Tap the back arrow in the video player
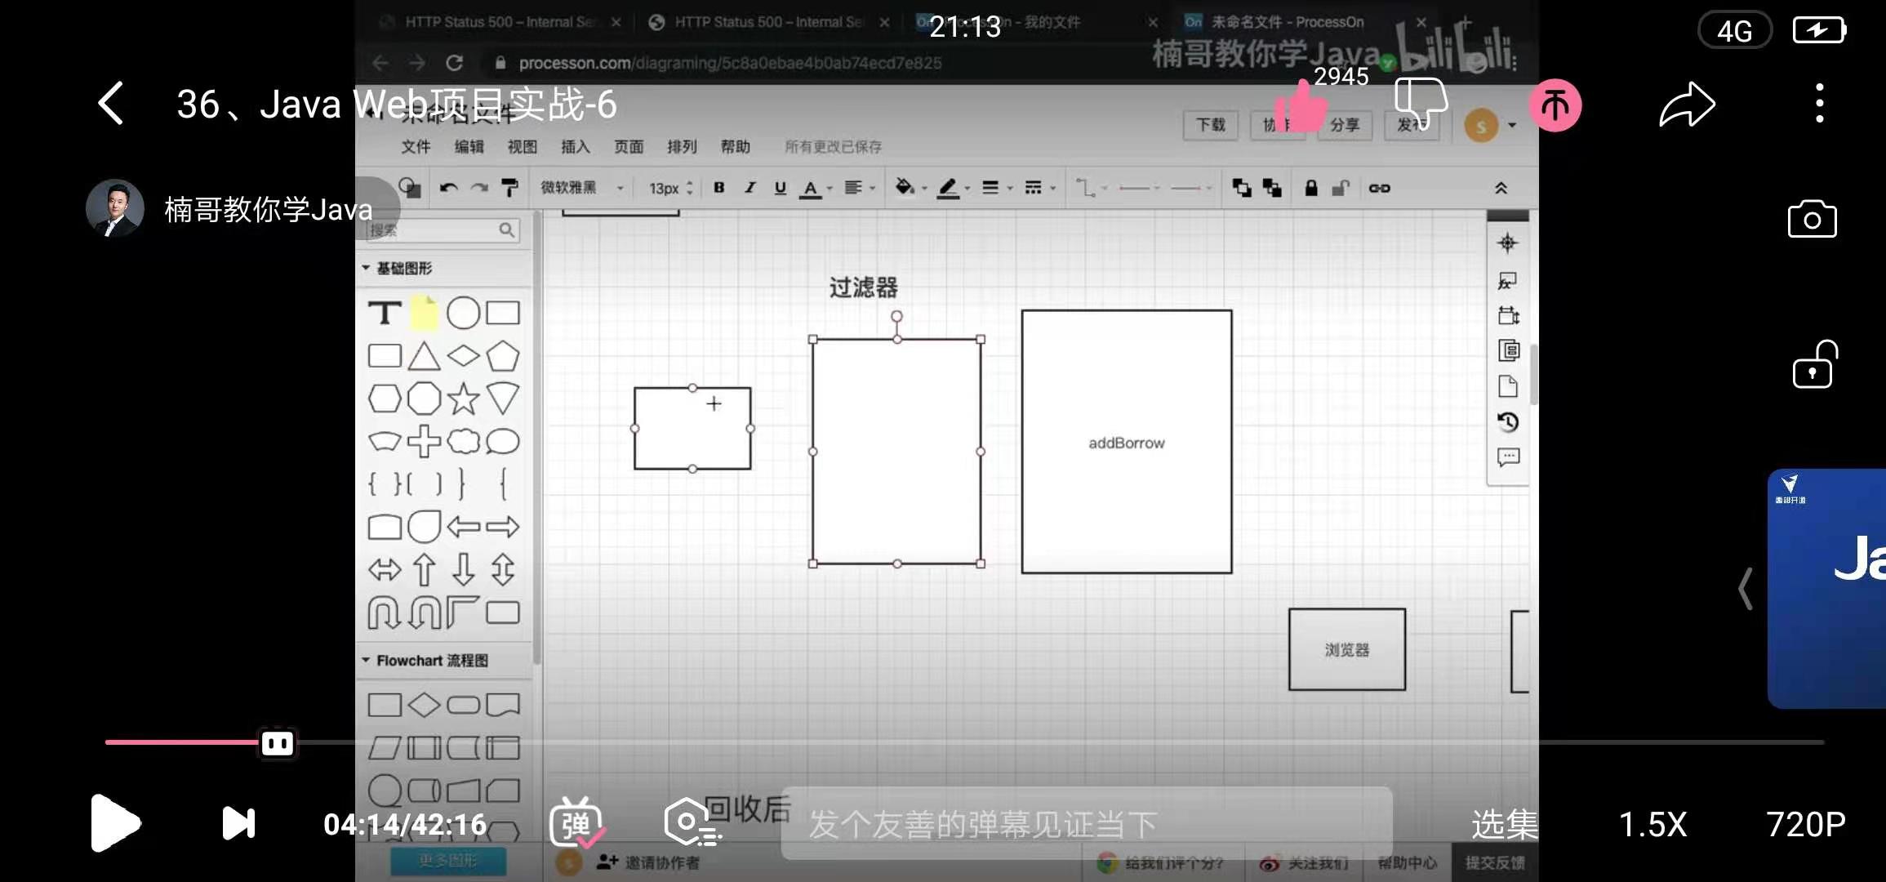The width and height of the screenshot is (1886, 882). pyautogui.click(x=111, y=104)
